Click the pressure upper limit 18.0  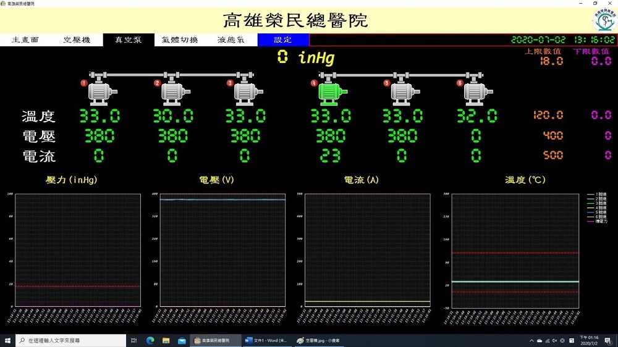[551, 61]
